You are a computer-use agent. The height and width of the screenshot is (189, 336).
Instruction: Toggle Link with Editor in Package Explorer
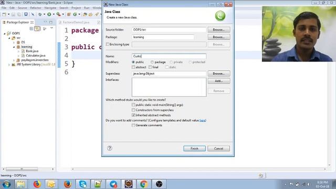[x=37, y=28]
